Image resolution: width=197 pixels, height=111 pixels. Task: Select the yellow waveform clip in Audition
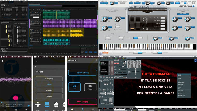(57, 33)
